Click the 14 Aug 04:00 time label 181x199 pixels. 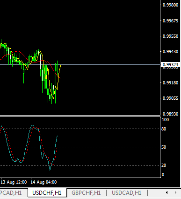(x=43, y=182)
